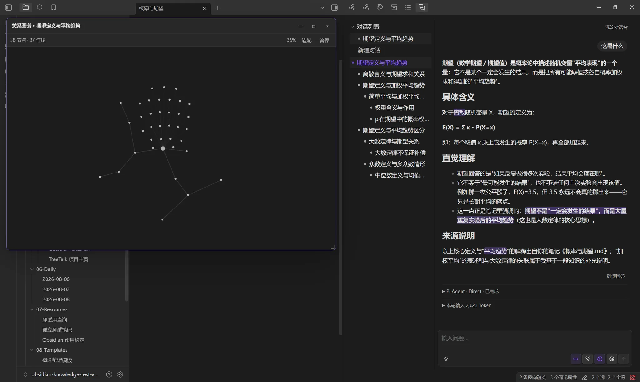
Task: Open note 概念笔记模板
Action: point(57,360)
